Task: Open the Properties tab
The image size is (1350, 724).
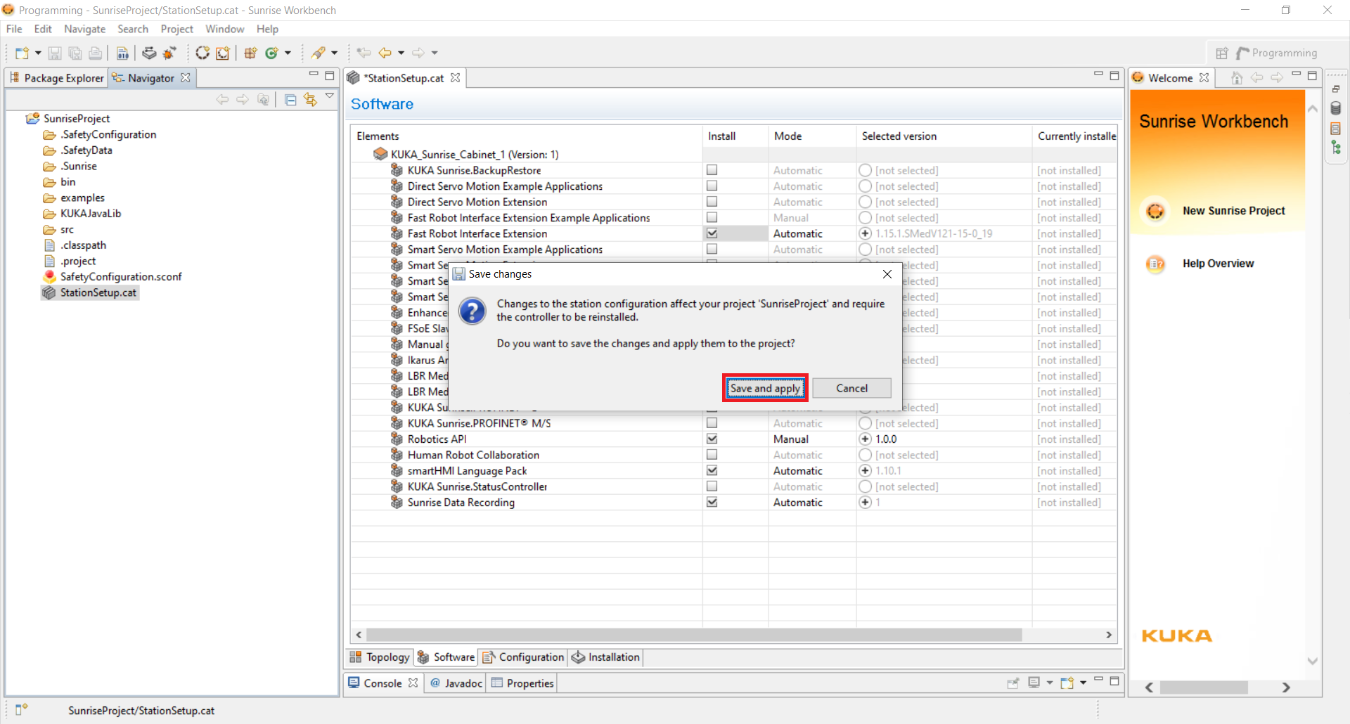Action: tap(522, 683)
